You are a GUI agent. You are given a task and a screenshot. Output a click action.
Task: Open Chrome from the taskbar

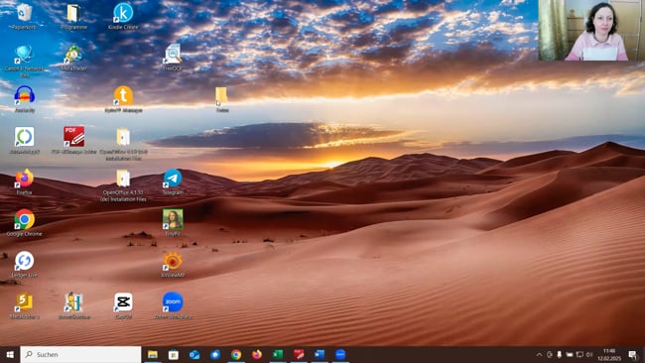[236, 354]
